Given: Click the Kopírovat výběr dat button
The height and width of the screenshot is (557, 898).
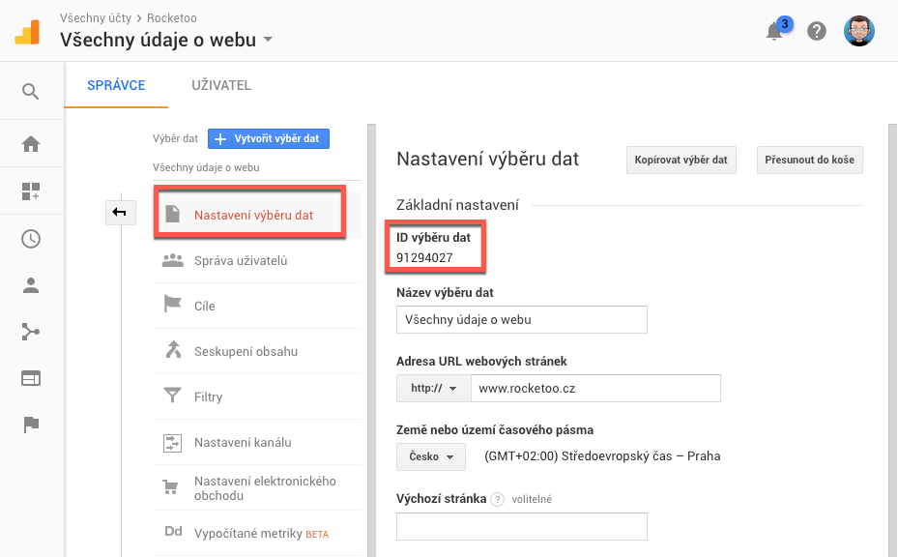Looking at the screenshot, I should pos(681,160).
